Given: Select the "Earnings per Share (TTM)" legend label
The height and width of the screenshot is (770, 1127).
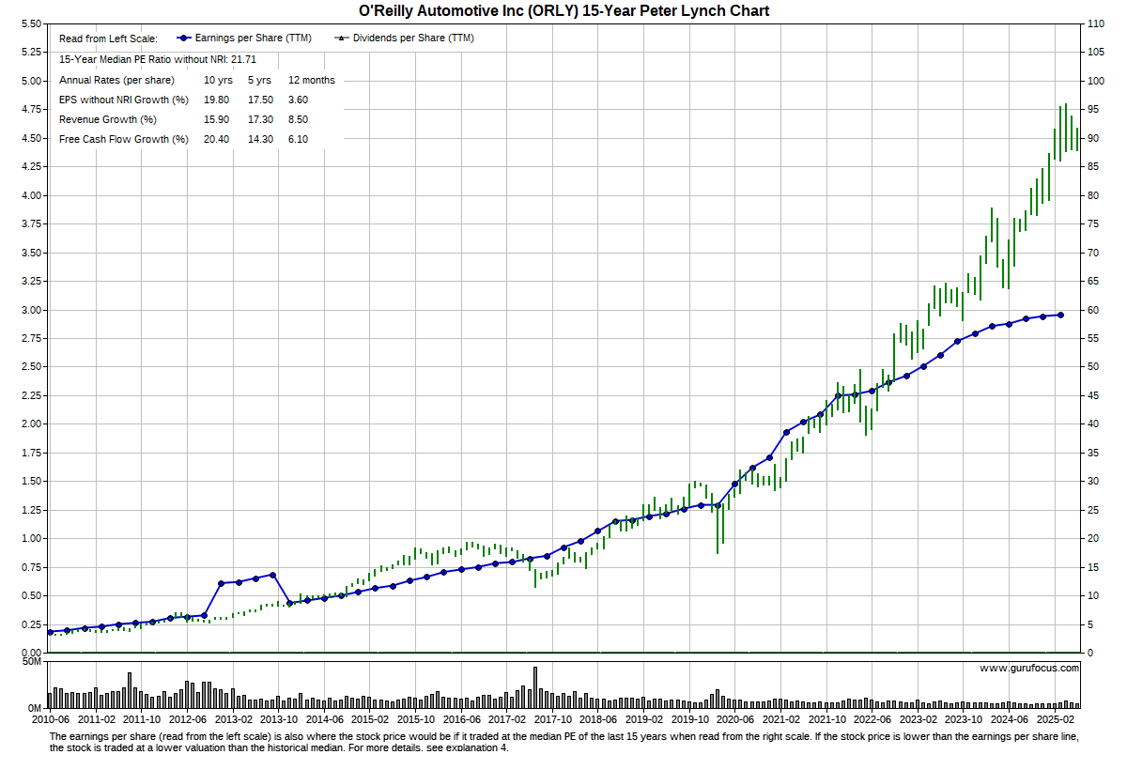Looking at the screenshot, I should pyautogui.click(x=255, y=38).
